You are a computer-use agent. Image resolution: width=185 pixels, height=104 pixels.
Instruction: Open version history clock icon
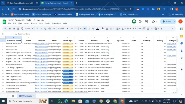pyautogui.click(x=140, y=21)
